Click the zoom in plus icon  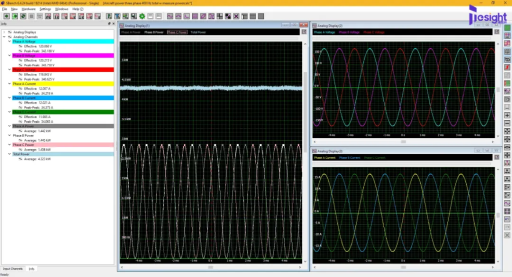507,115
